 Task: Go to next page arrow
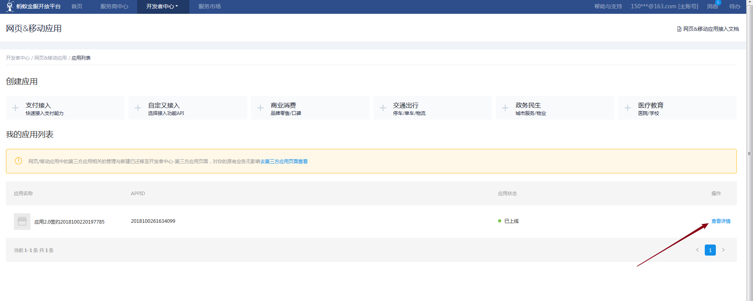coord(723,250)
